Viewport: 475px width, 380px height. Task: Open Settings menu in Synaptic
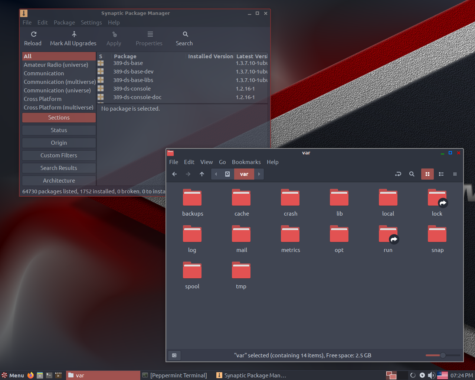(91, 23)
